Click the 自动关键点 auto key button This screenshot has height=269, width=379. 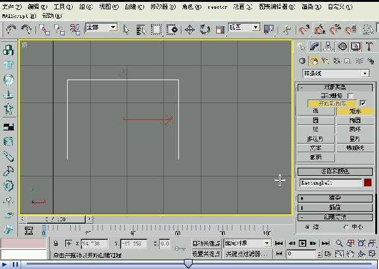pos(206,243)
